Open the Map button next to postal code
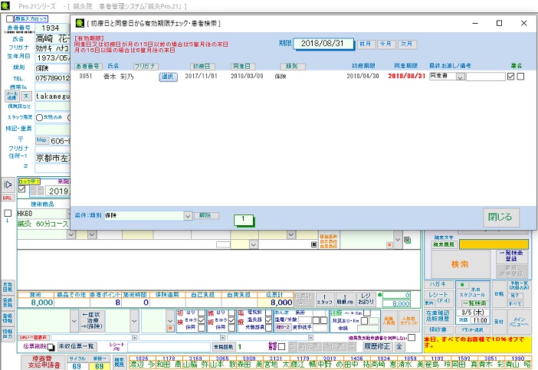Viewport: 538px width, 370px height. 41,140
